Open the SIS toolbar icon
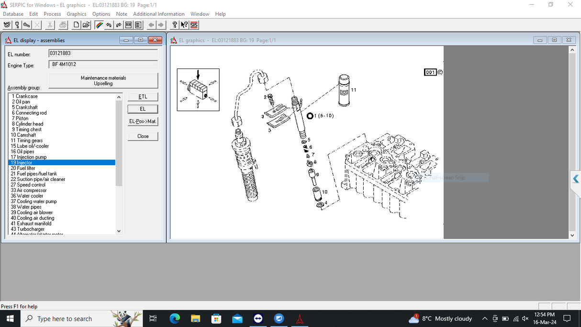This screenshot has width=581, height=327. 193,25
